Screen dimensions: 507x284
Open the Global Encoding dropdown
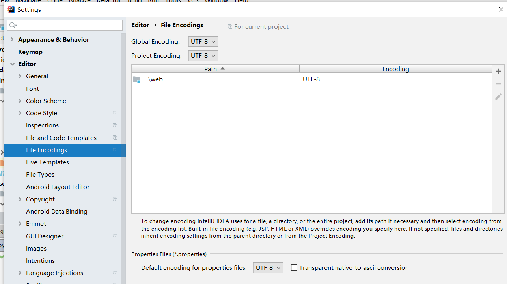(203, 41)
